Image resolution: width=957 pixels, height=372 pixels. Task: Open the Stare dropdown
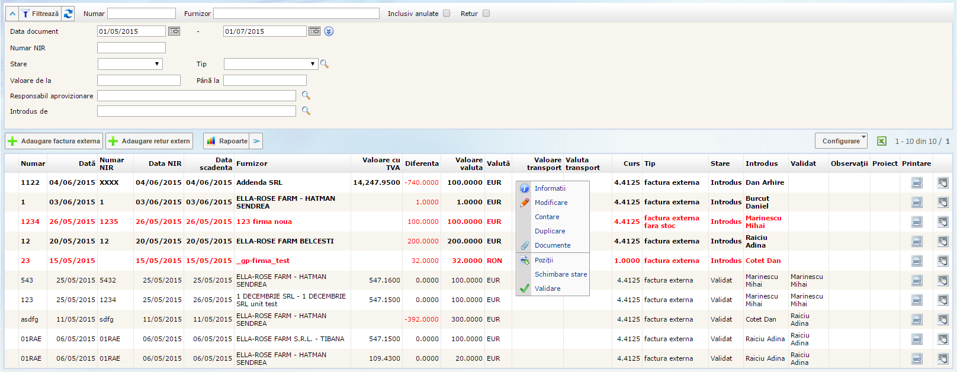[x=130, y=64]
